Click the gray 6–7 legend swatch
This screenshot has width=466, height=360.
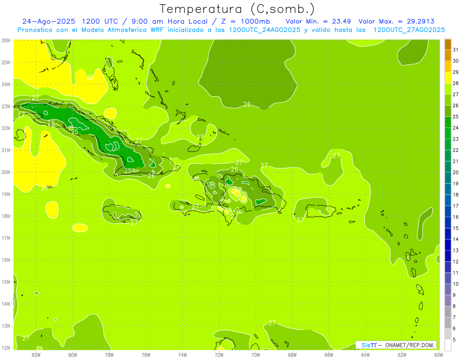click(x=448, y=323)
